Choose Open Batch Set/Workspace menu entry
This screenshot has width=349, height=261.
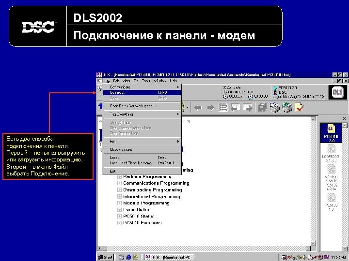(142, 106)
